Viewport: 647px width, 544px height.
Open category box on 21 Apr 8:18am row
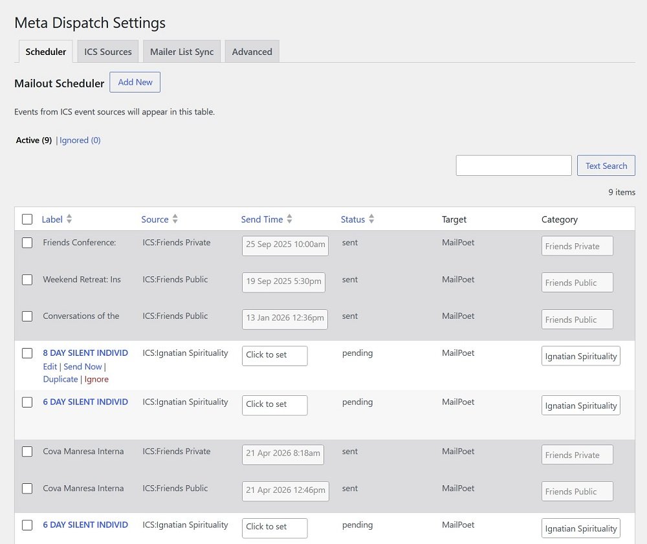click(577, 455)
